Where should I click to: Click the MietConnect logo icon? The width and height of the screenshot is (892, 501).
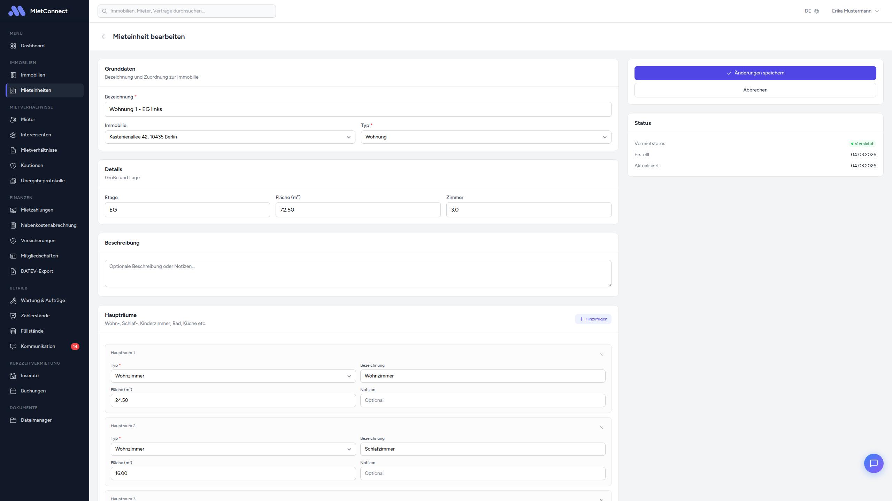click(17, 11)
